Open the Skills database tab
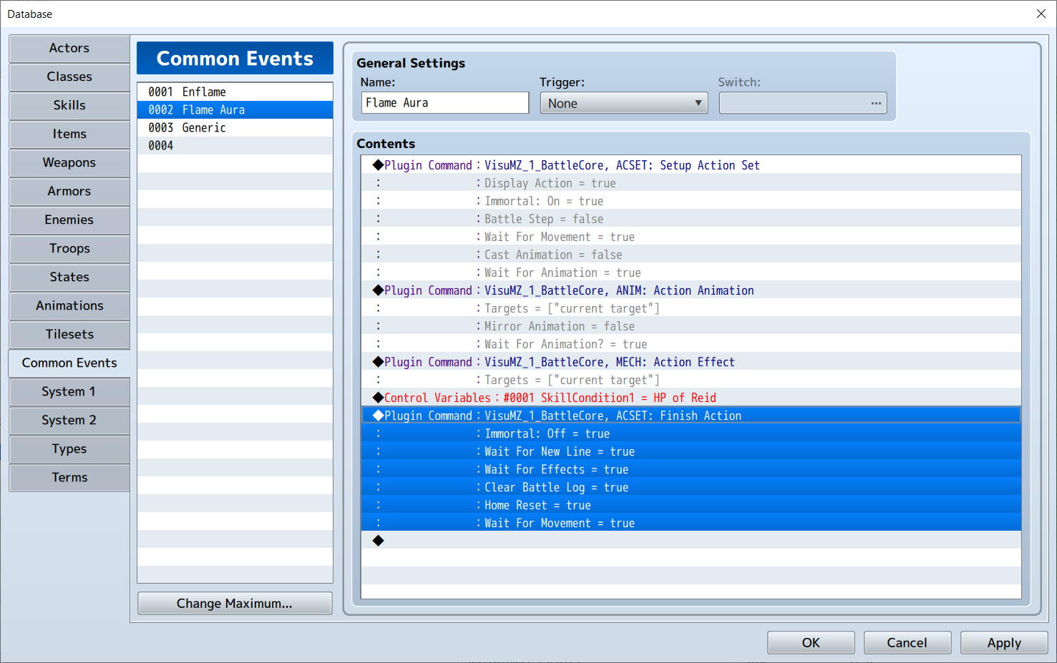This screenshot has width=1057, height=663. coord(69,105)
